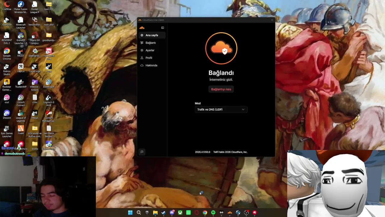Select Profil in the sidebar
Viewport: 385px width, 217px height.
tap(152, 58)
